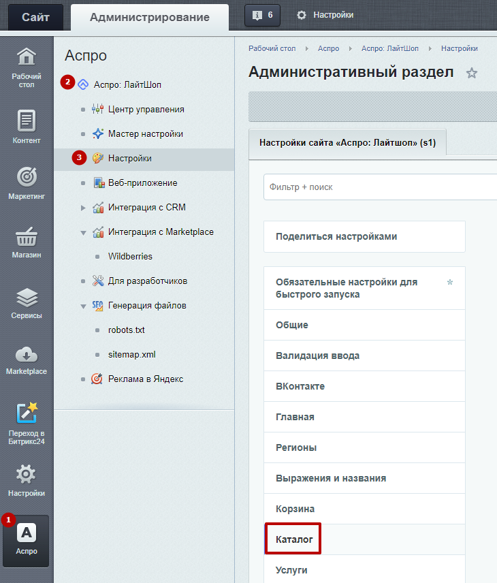Image resolution: width=497 pixels, height=583 pixels.
Task: Collapse the Генерация файлов tree node
Action: point(83,306)
